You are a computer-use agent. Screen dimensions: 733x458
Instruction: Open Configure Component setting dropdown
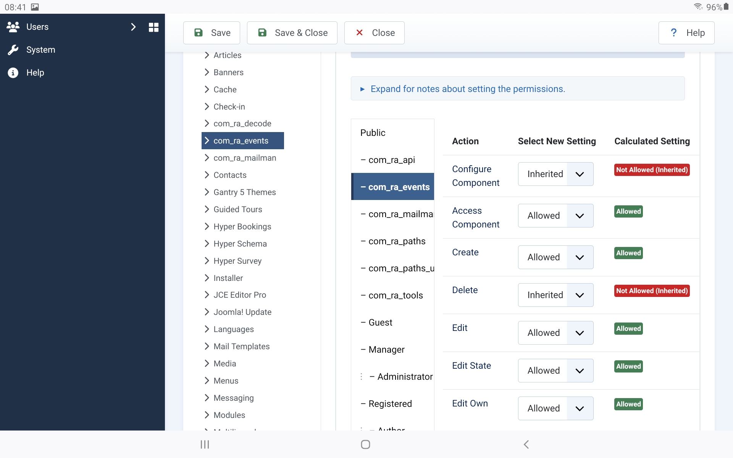(555, 174)
